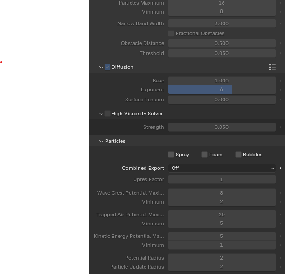Click animate dot beside Potential Radius
The image size is (285, 274).
(280, 258)
